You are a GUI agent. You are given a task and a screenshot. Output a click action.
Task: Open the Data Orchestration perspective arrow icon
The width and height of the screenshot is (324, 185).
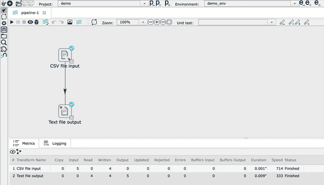point(4,10)
